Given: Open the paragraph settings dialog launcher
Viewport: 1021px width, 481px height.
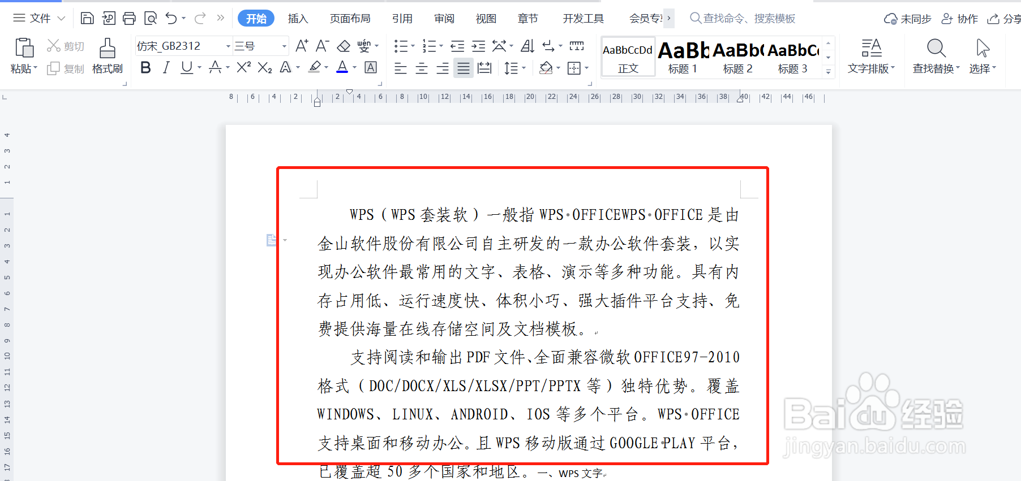Looking at the screenshot, I should 590,84.
